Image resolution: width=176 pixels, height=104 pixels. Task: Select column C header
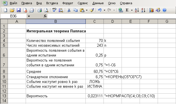pyautogui.click(x=94, y=21)
